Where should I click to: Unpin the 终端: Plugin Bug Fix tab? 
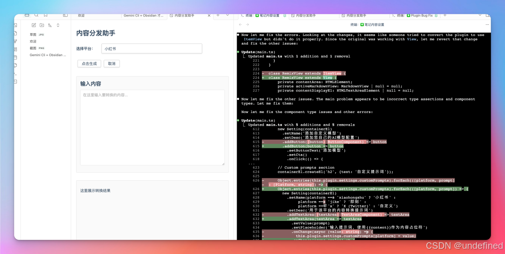(436, 15)
